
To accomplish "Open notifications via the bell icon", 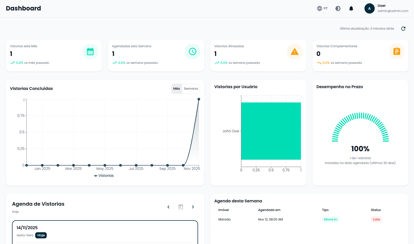I will coord(351,8).
